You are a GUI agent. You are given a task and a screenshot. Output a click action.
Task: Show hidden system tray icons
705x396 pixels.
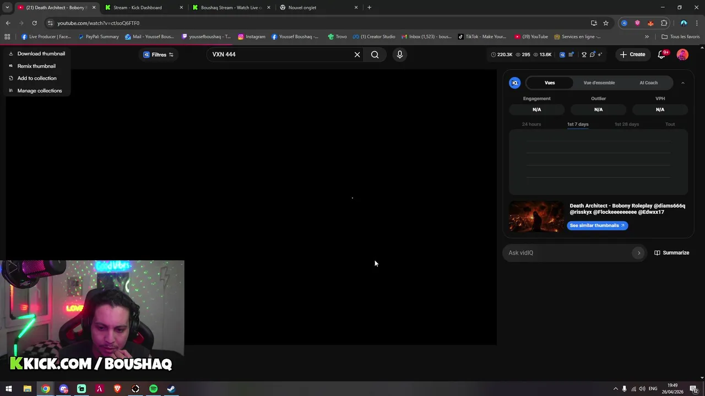[x=615, y=389]
